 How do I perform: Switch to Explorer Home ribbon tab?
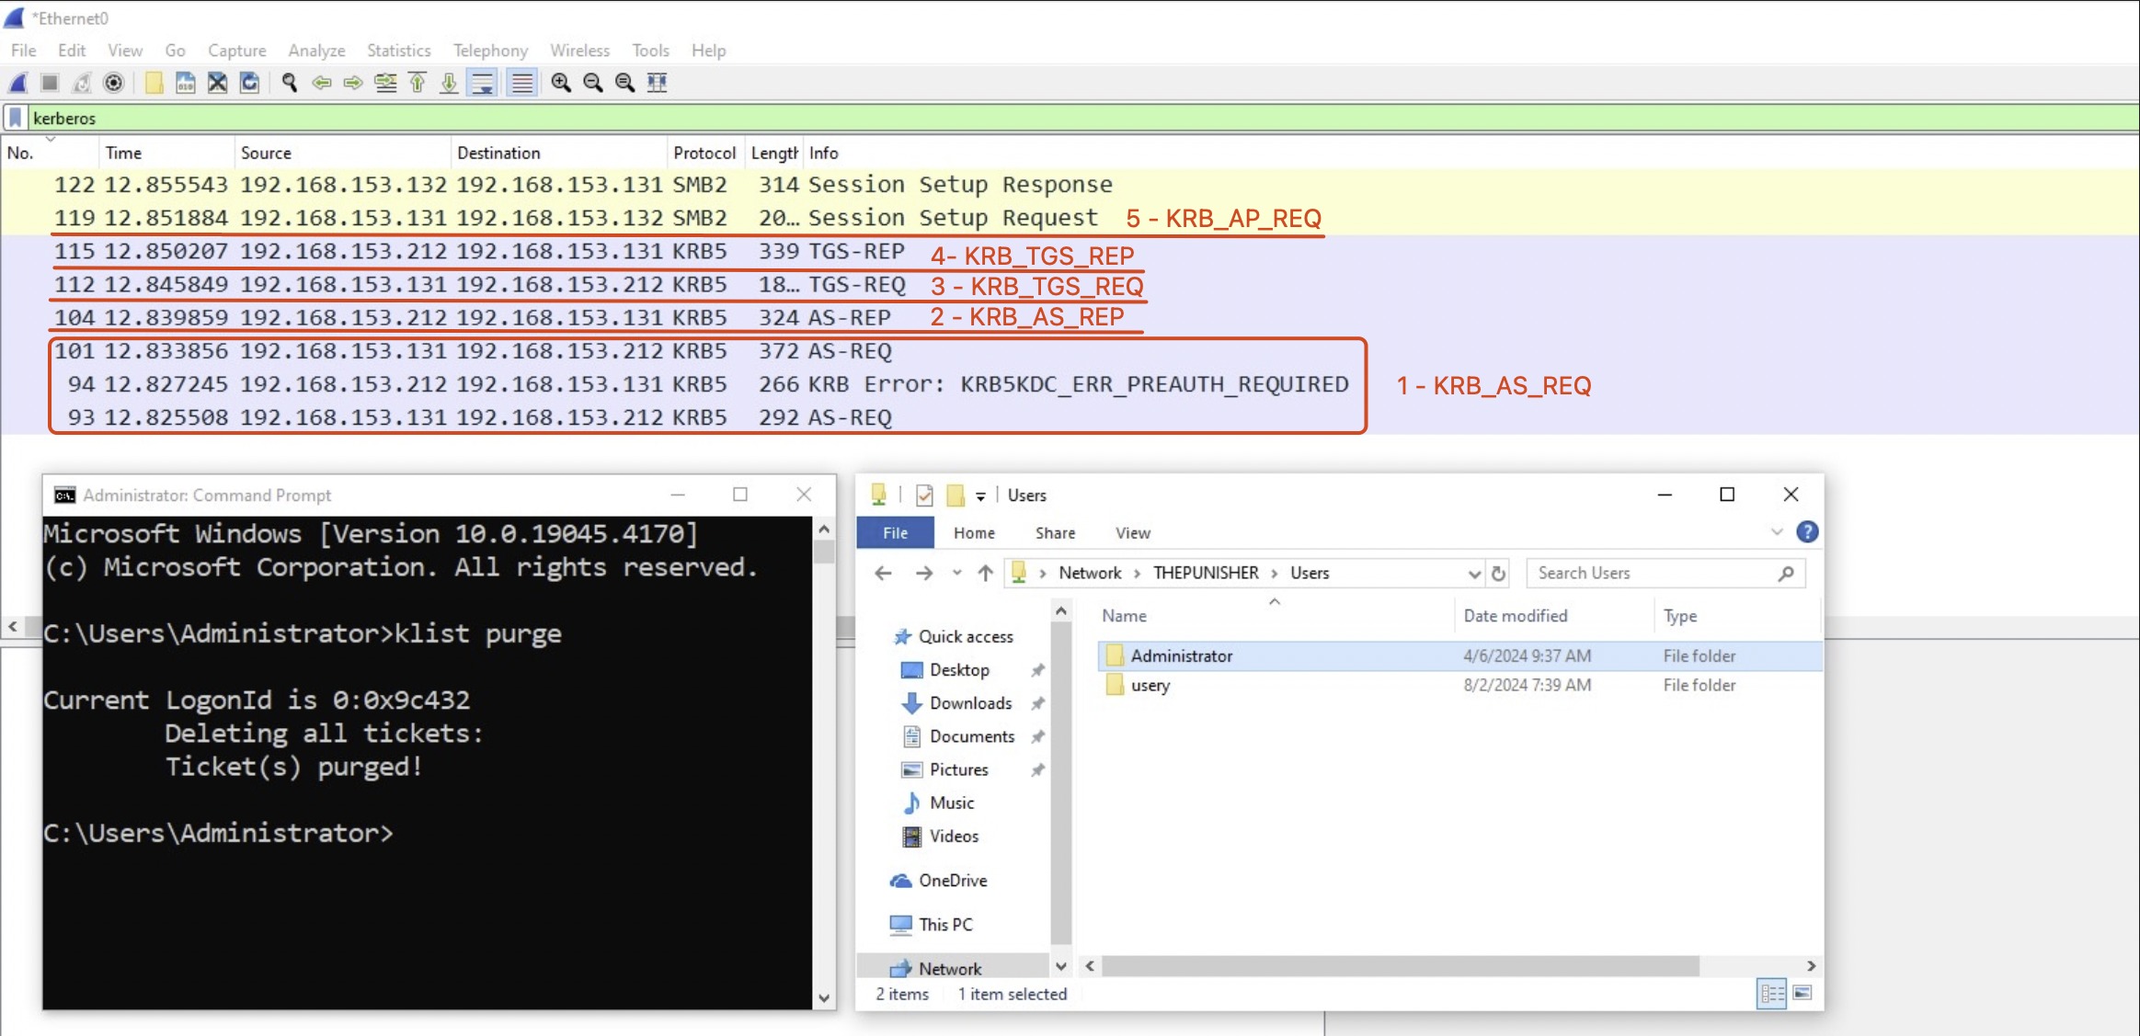[974, 533]
